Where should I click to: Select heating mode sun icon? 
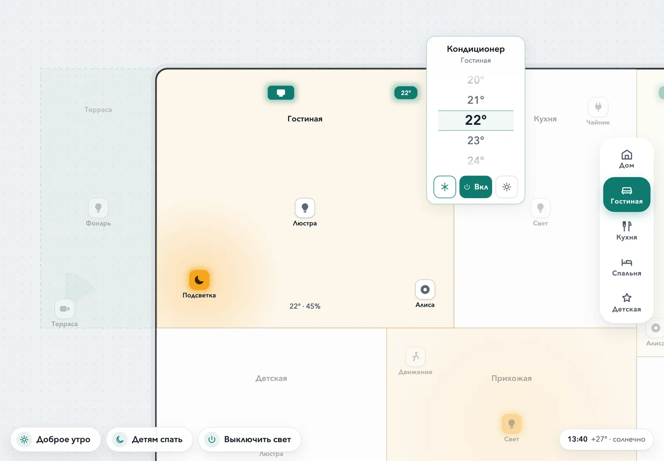pyautogui.click(x=507, y=187)
